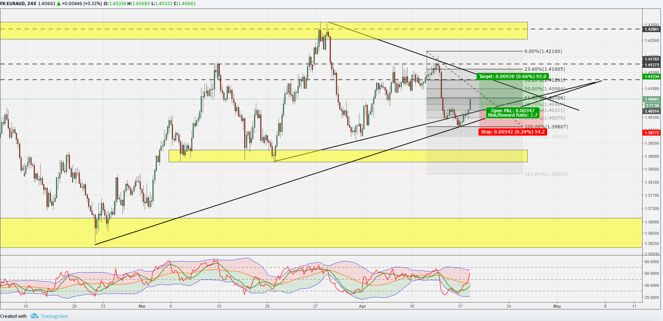
Task: Click the May label on time axis
Action: (556, 306)
